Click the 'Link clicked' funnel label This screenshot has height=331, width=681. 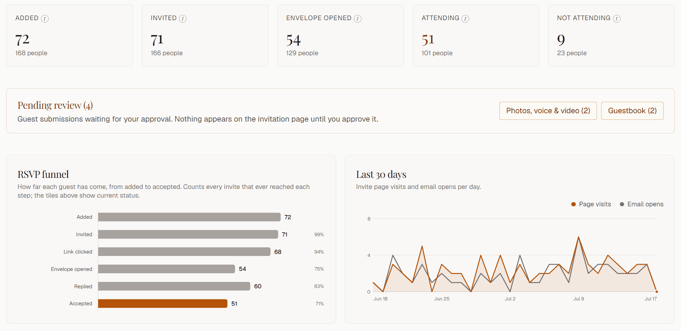coord(78,252)
